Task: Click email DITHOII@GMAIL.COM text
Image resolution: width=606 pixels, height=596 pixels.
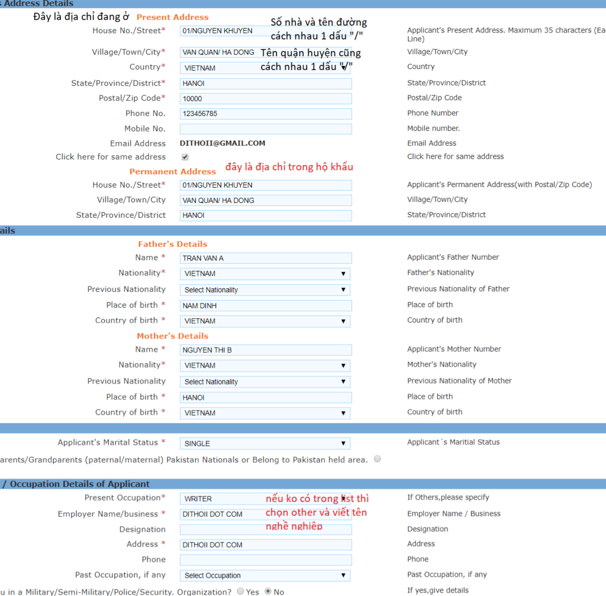Action: [223, 143]
